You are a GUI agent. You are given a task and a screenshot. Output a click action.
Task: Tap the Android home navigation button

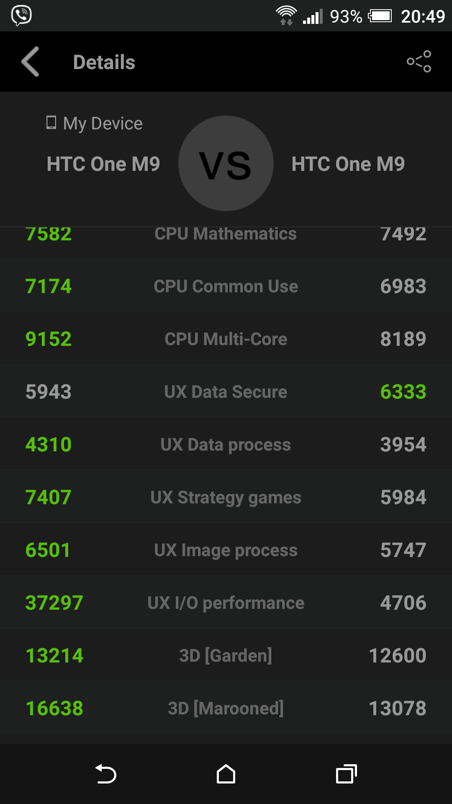[x=226, y=774]
